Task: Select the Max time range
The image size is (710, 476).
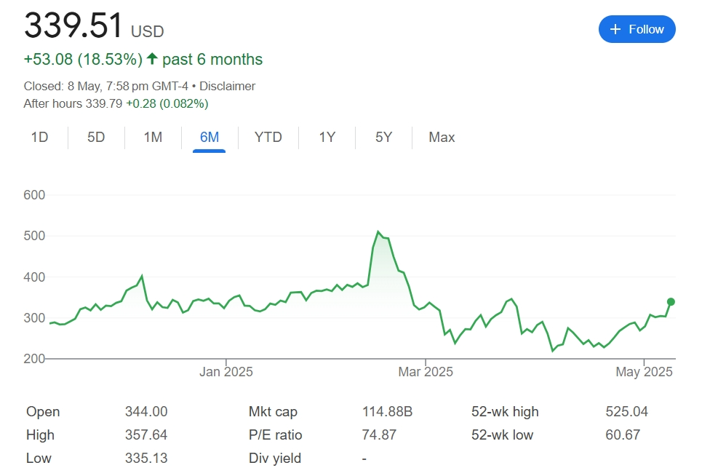Action: [x=442, y=138]
